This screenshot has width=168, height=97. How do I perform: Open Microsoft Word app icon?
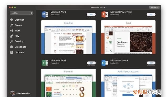45,14
